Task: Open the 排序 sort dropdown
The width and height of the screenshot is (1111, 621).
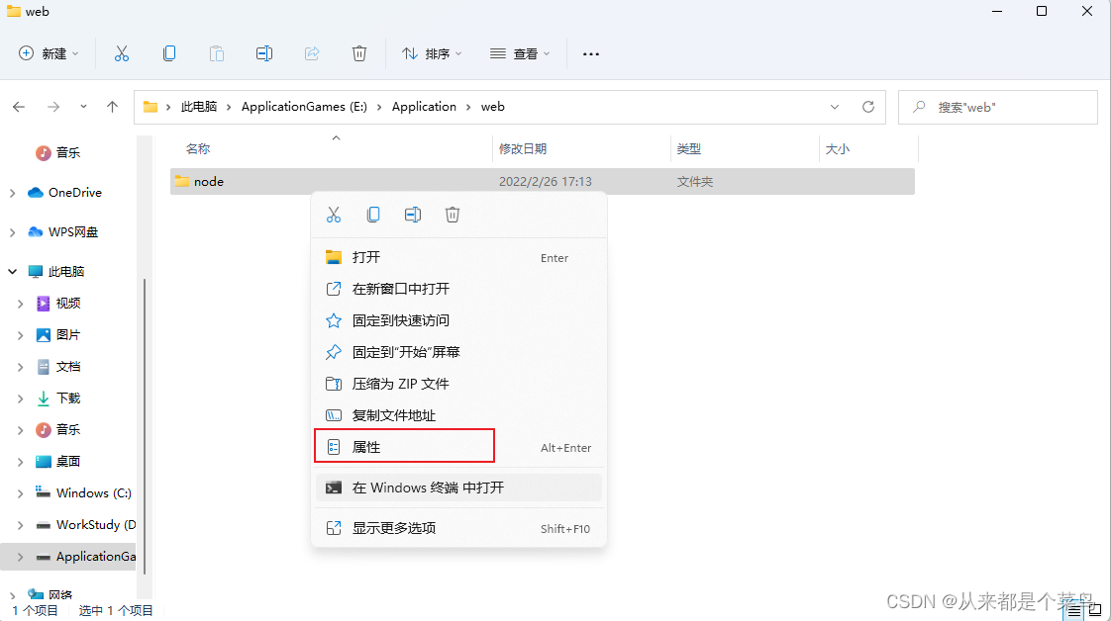Action: [431, 53]
